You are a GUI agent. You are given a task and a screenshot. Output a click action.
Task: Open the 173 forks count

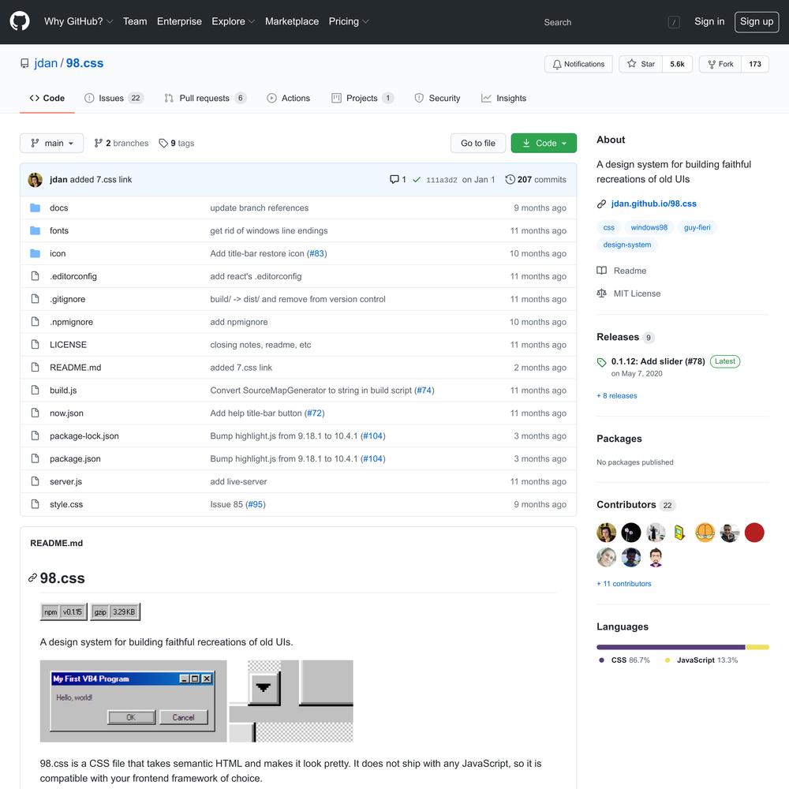755,64
